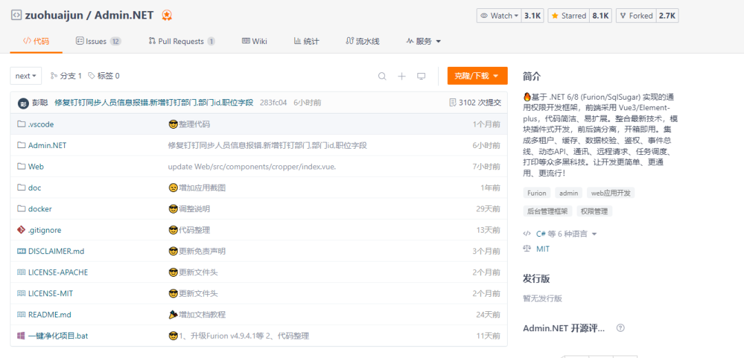This screenshot has width=744, height=358.
Task: Open the 统计 tab
Action: [x=307, y=41]
